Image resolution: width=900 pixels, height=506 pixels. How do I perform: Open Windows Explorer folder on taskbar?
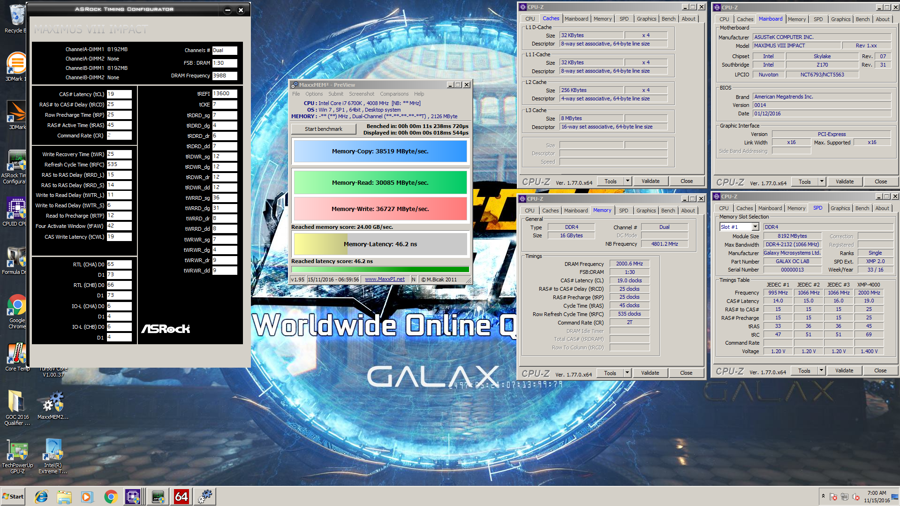pyautogui.click(x=64, y=497)
